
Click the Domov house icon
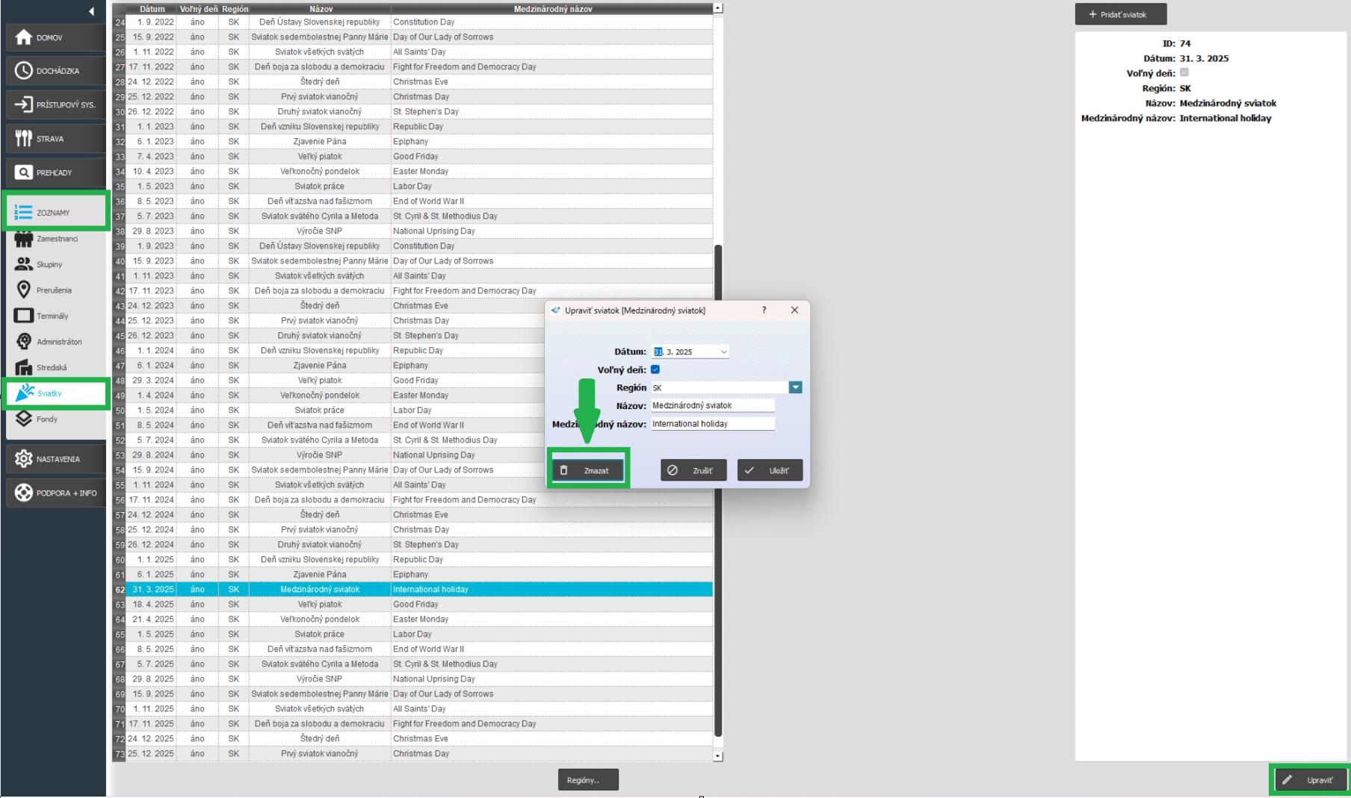[24, 37]
